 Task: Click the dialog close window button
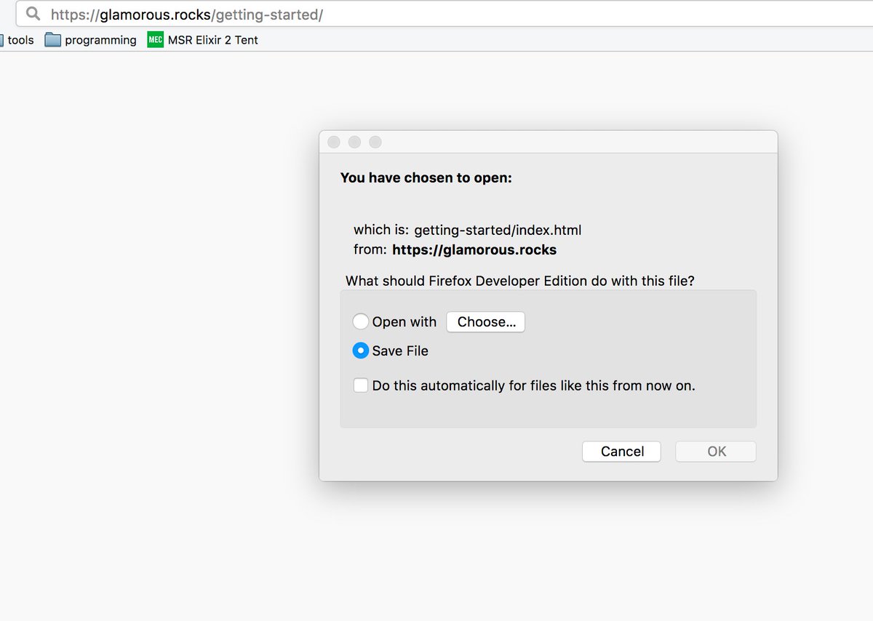tap(334, 142)
